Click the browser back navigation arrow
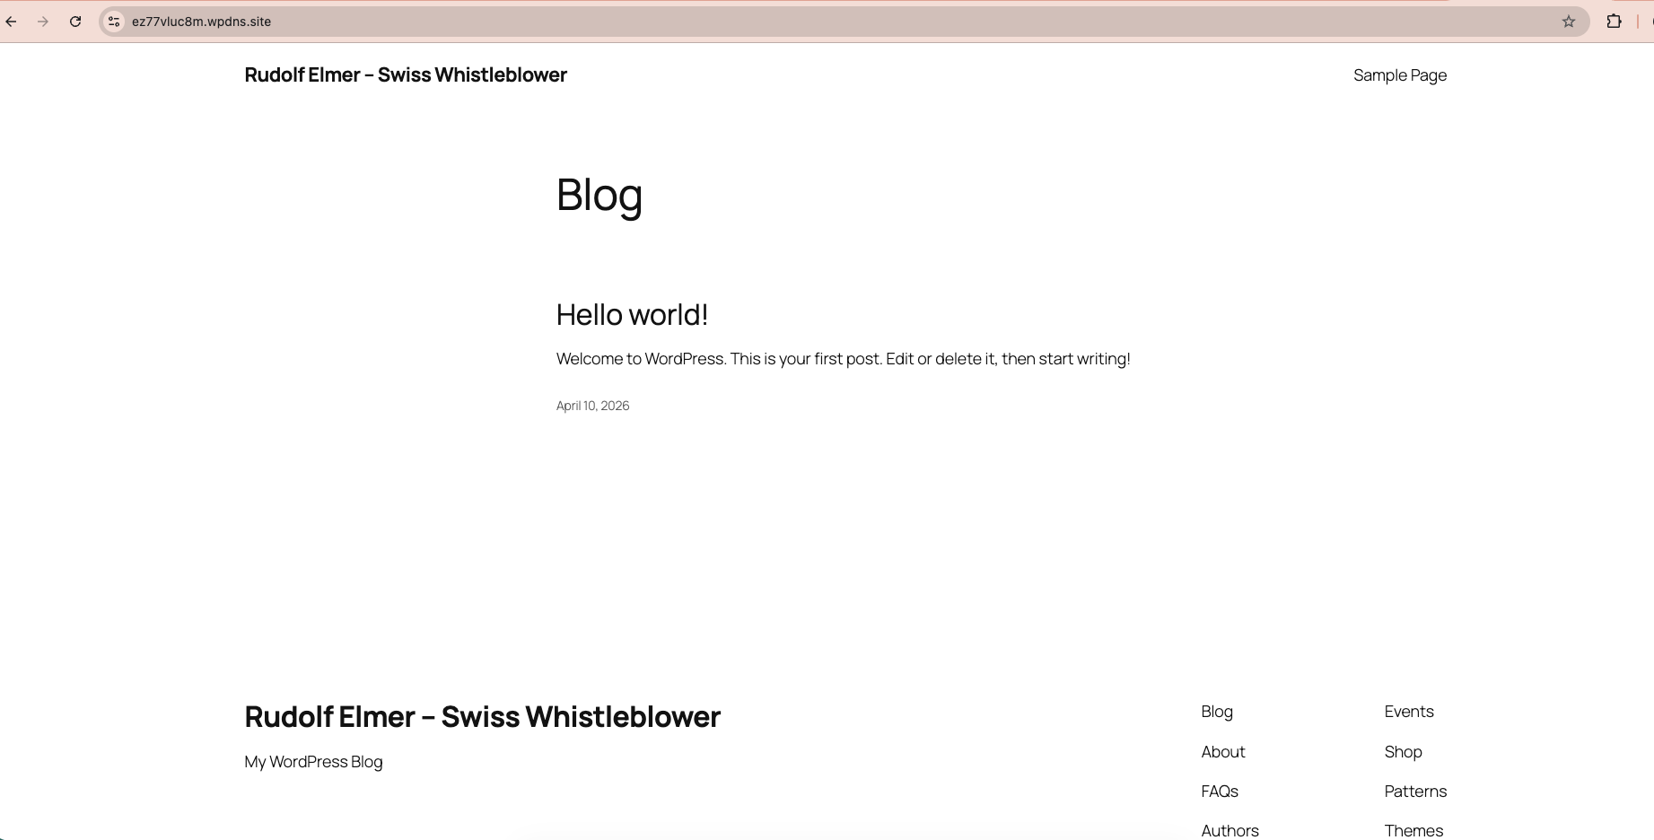Viewport: 1654px width, 840px height. point(12,22)
